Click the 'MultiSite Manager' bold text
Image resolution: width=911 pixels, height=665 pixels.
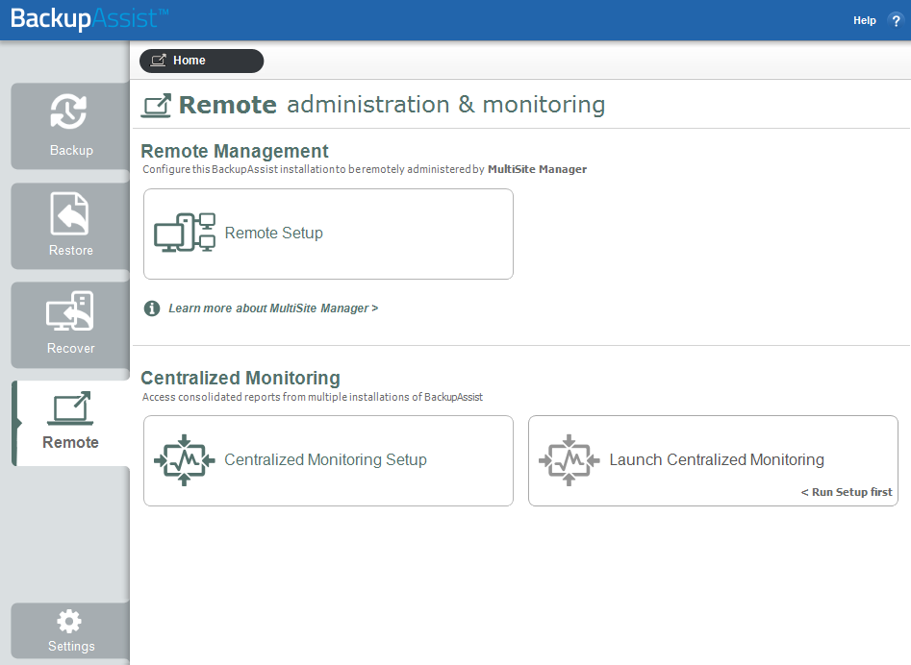pos(537,169)
